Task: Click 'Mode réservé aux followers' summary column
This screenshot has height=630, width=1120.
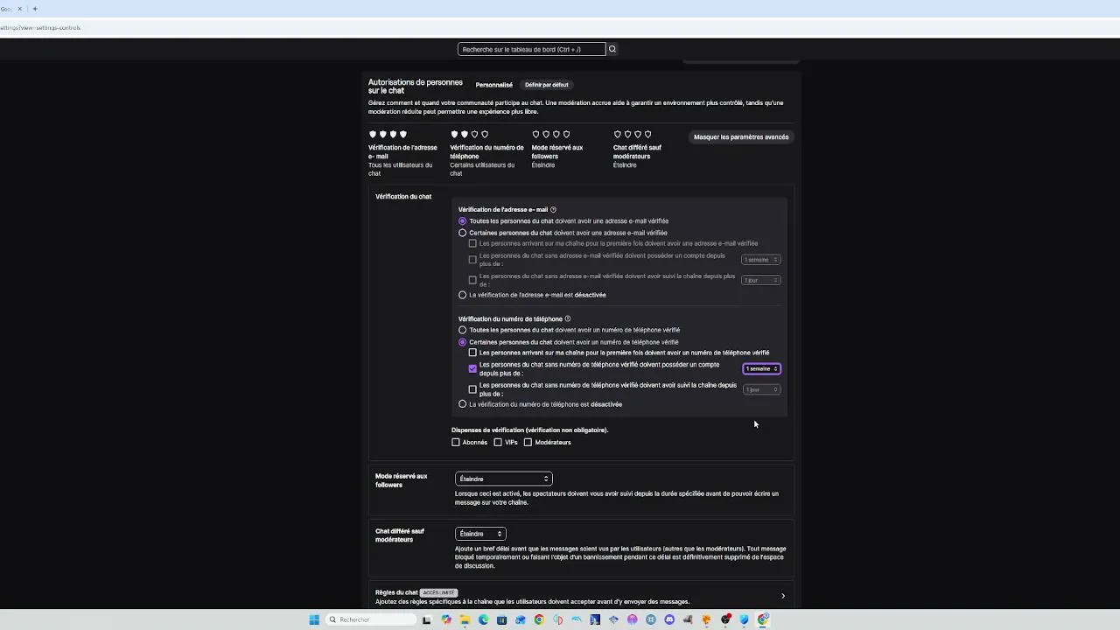Action: coord(557,148)
